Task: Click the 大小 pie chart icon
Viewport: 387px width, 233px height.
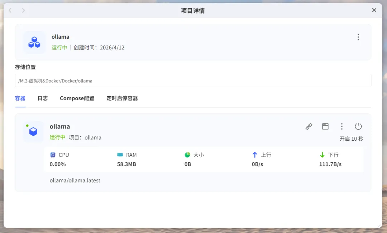Action: click(187, 155)
